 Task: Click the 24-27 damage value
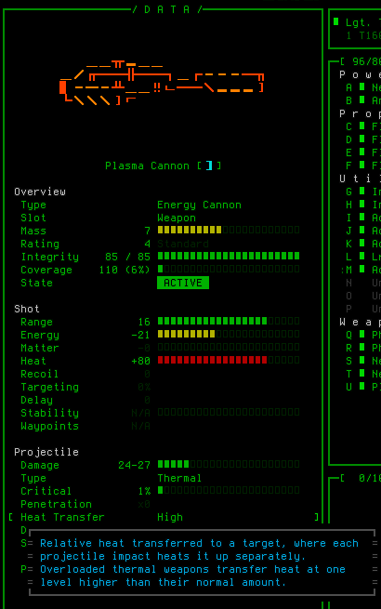point(134,465)
